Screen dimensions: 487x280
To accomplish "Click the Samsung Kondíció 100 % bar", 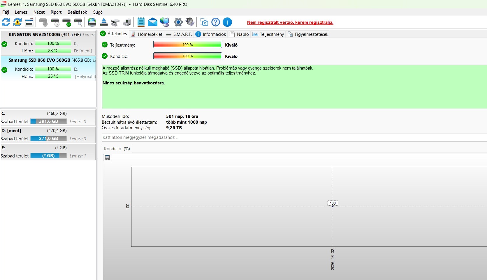I will (x=53, y=69).
